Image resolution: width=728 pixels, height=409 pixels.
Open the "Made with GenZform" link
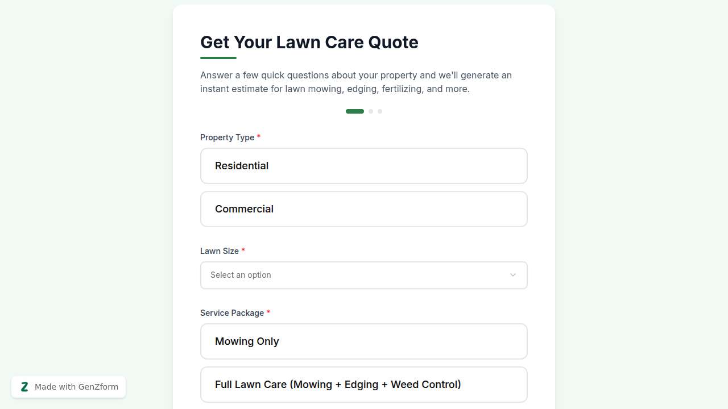point(76,387)
